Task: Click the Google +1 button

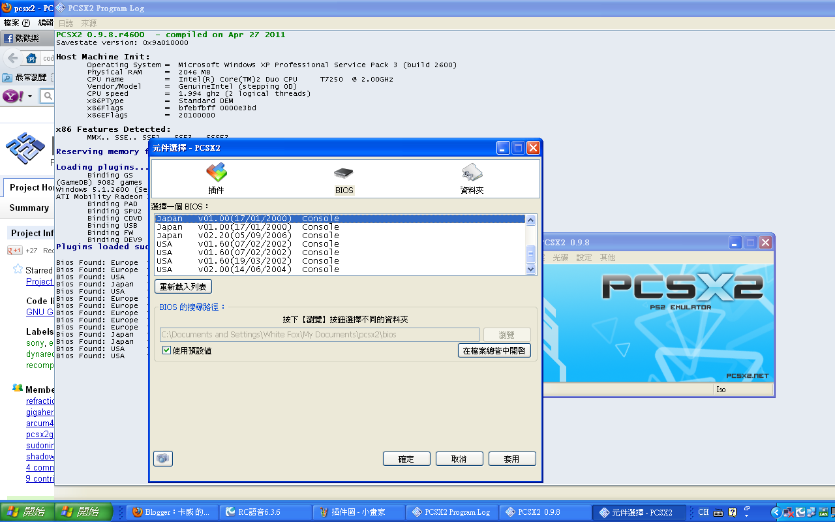Action: (15, 250)
